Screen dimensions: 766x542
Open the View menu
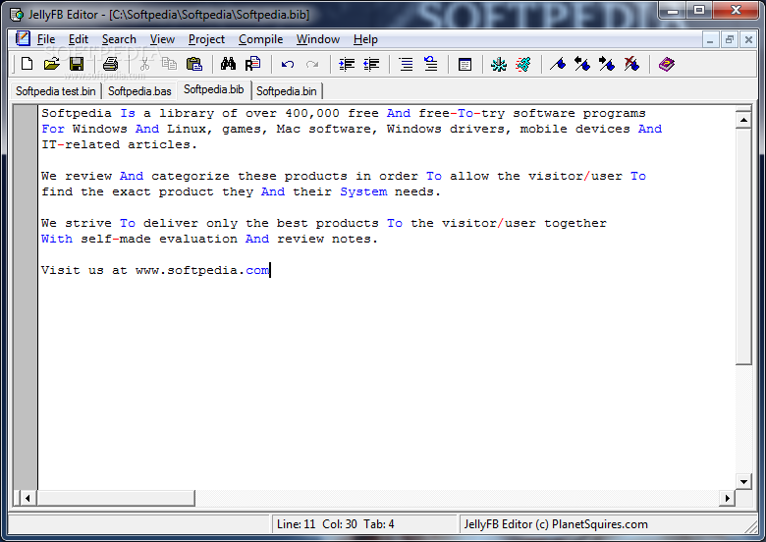162,39
